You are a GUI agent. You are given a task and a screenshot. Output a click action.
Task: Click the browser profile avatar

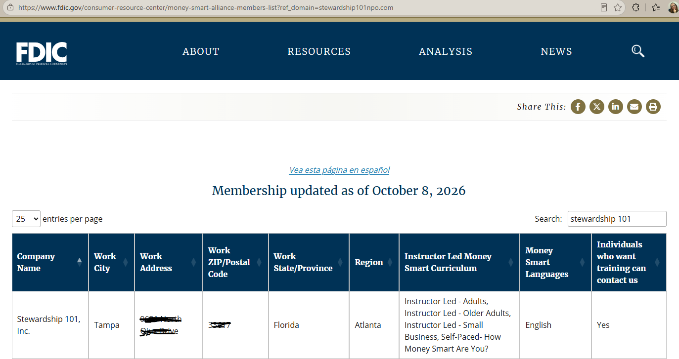673,7
